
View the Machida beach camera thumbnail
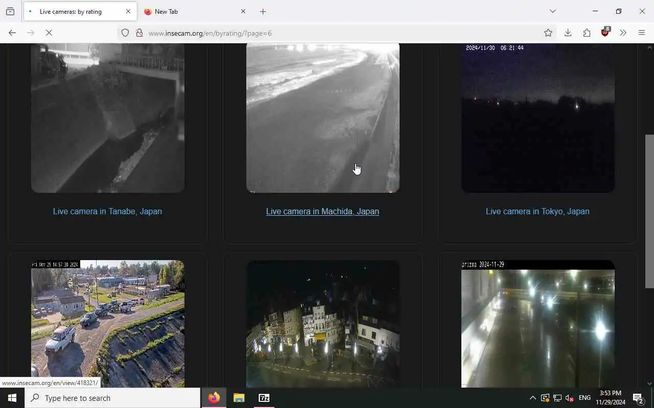(323, 118)
